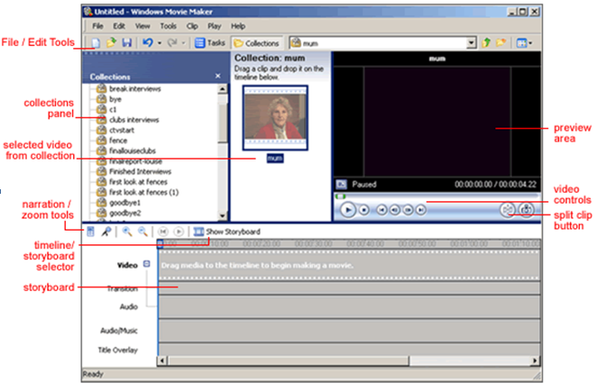Click the timeline horizontal scrollbar right arrow
This screenshot has width=597, height=383.
(x=535, y=360)
